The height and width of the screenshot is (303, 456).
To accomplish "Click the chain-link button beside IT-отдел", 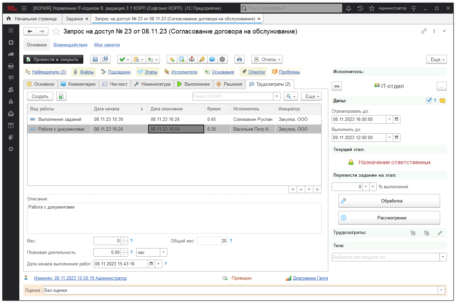I will 337,86.
